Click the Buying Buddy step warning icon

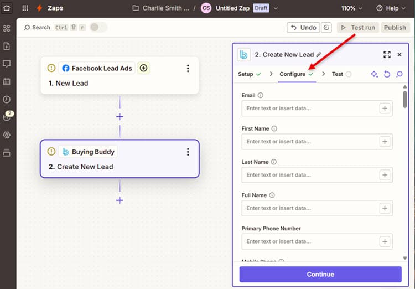[x=51, y=152]
